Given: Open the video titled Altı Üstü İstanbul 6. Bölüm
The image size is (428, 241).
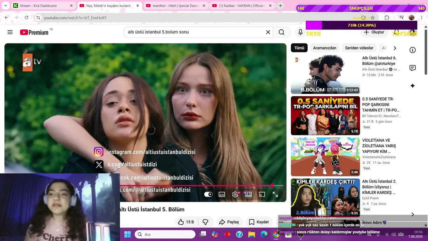Looking at the screenshot, I should click(379, 61).
